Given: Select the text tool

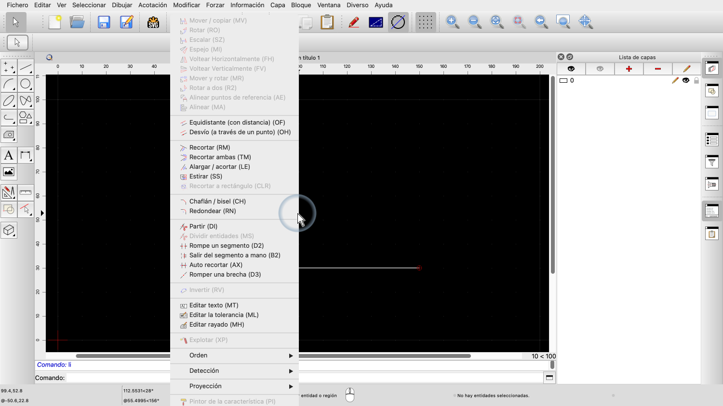Looking at the screenshot, I should point(9,155).
